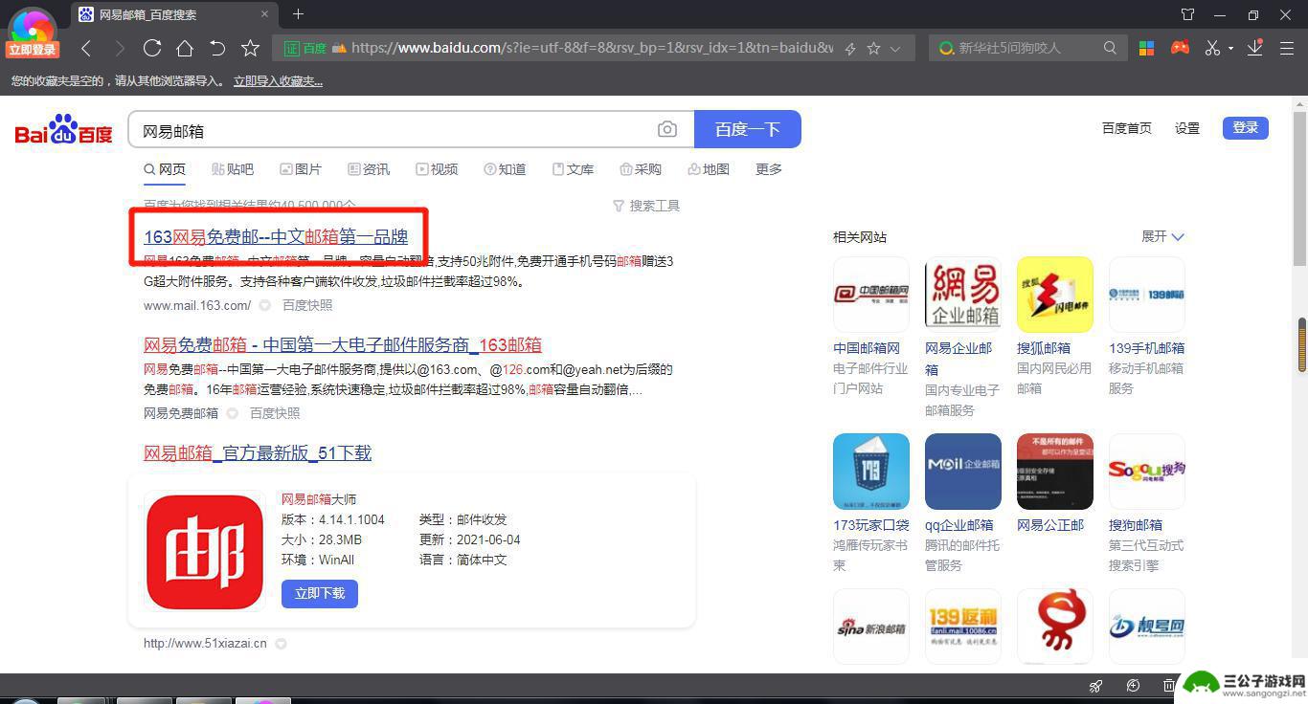Open the game controller icon in toolbar
This screenshot has width=1308, height=704.
pyautogui.click(x=1180, y=47)
